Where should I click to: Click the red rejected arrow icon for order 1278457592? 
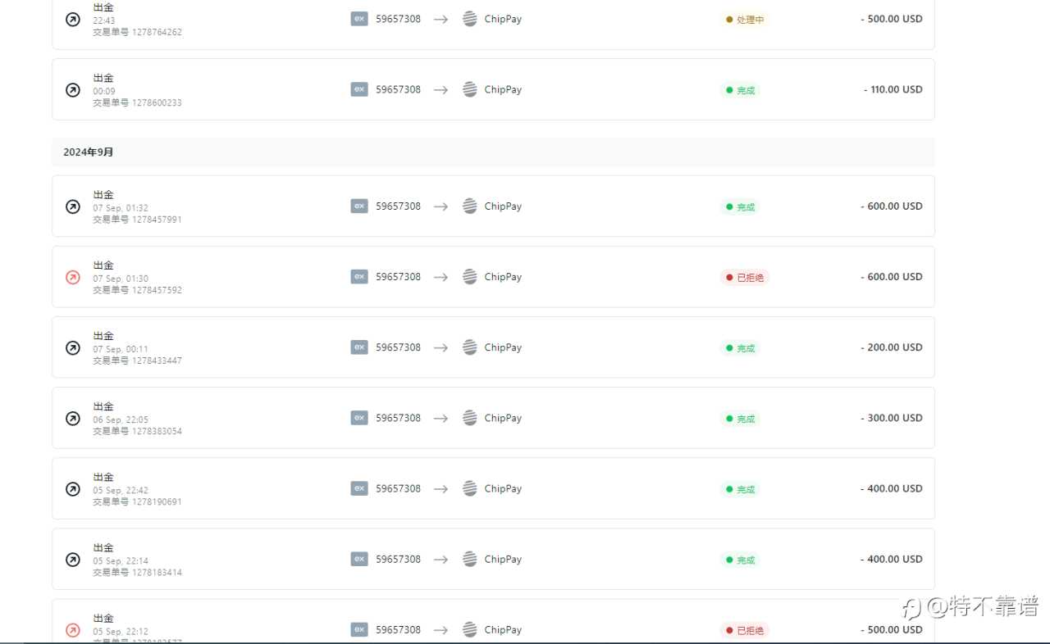point(73,277)
